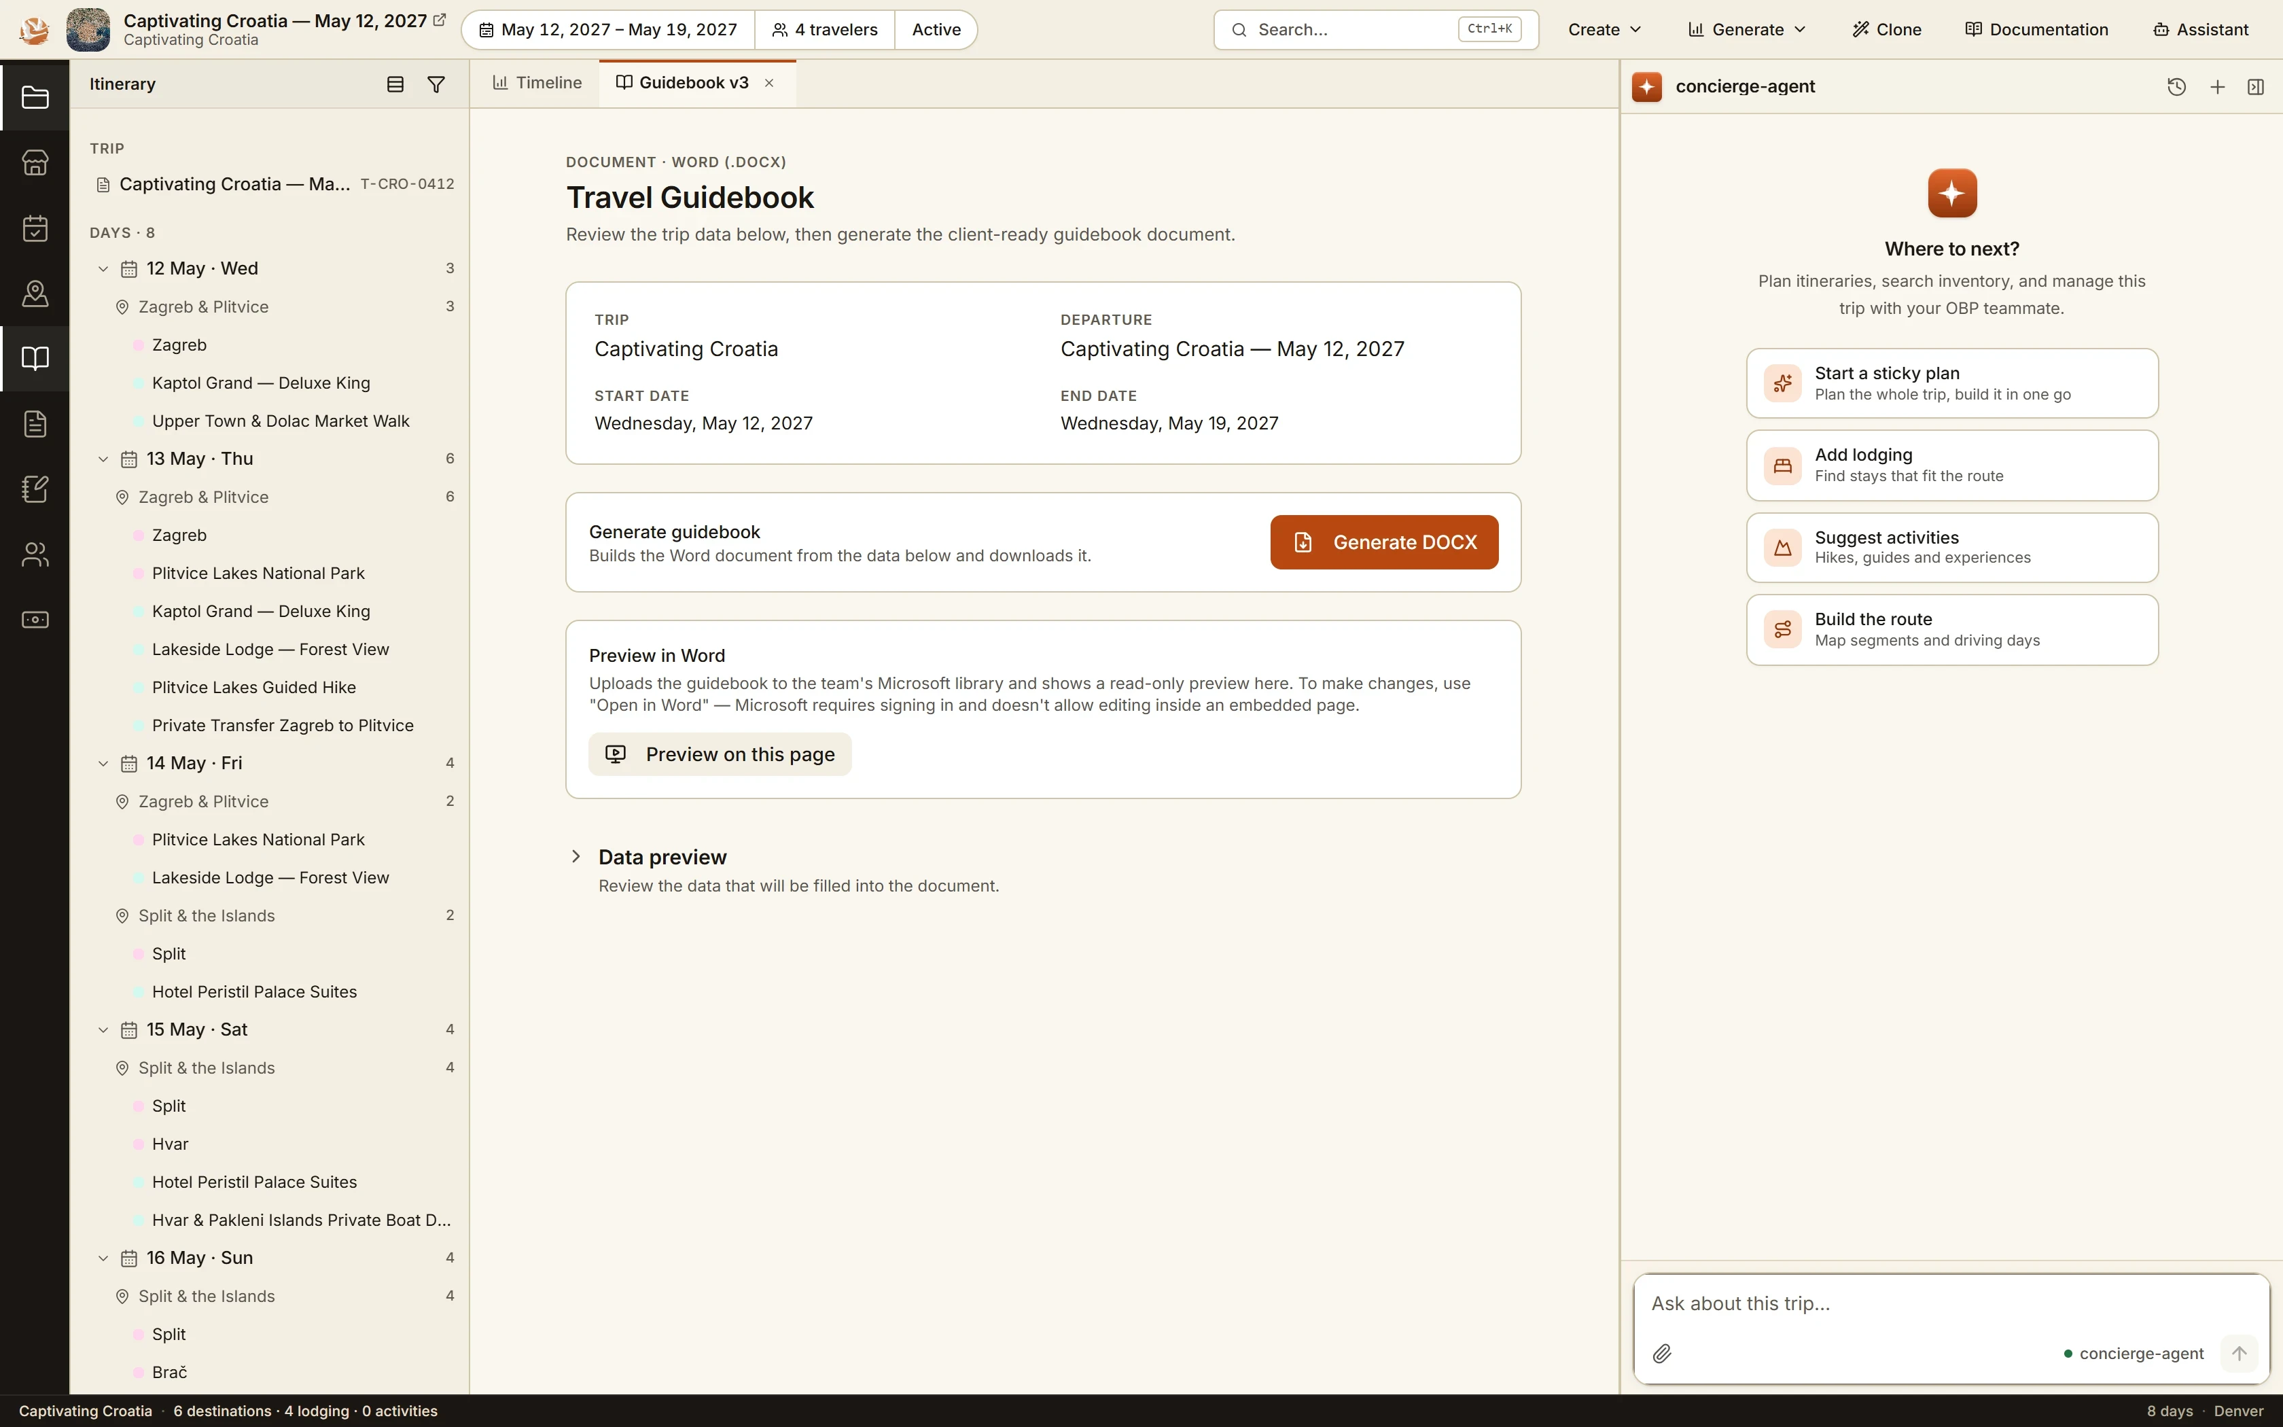Viewport: 2283px width, 1427px height.
Task: Start a new concierge-agent chat with plus
Action: [2218, 87]
